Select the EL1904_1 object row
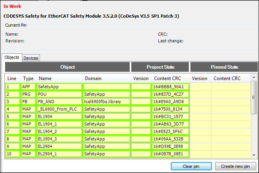259x173 pixels. [59, 124]
